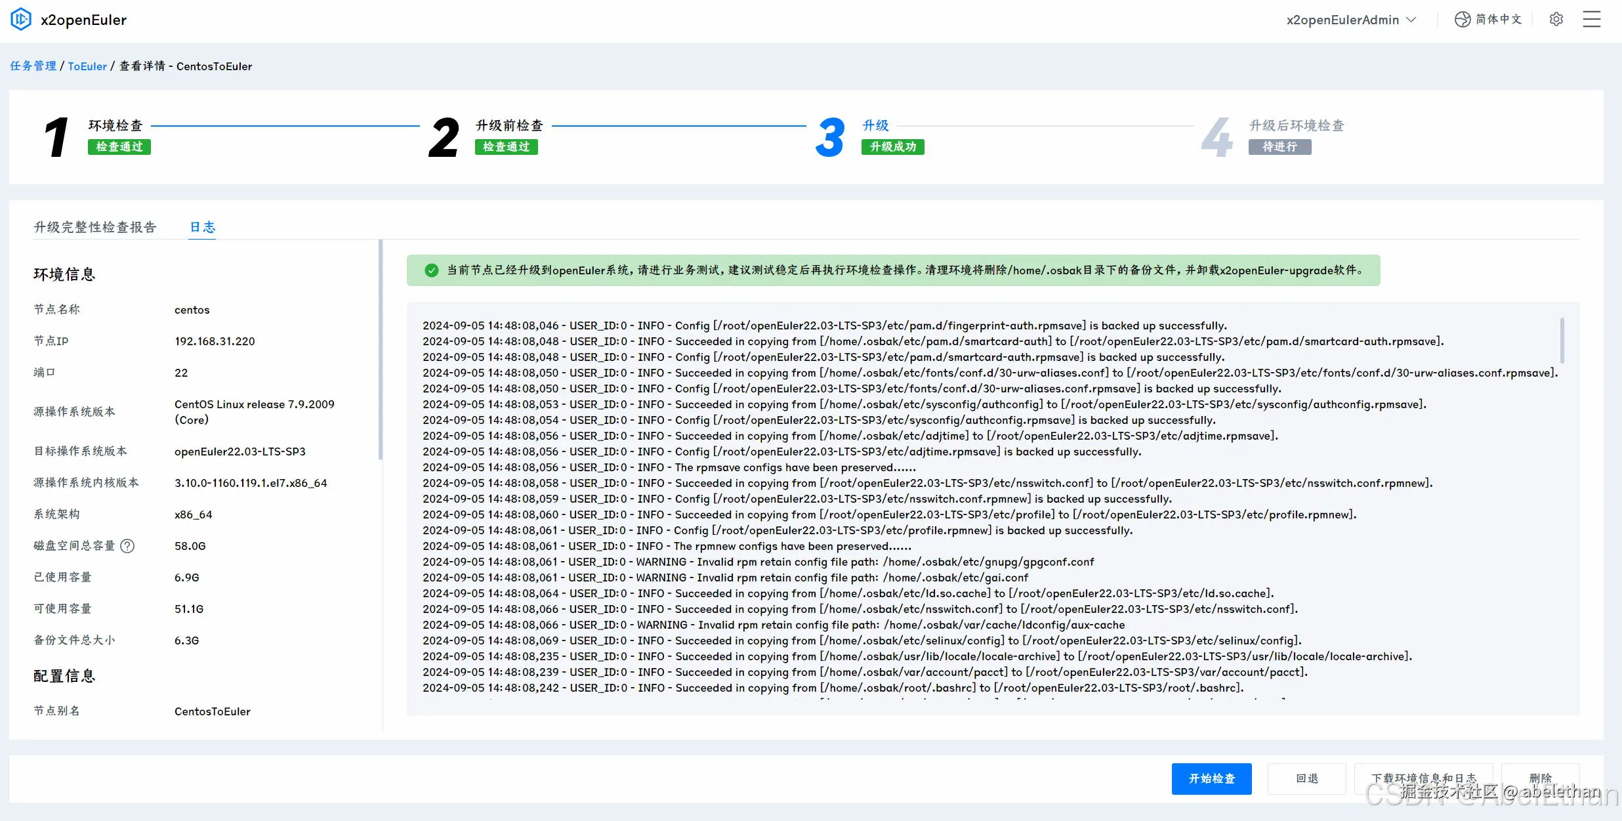
Task: Click 回退 rollback button
Action: (1306, 778)
